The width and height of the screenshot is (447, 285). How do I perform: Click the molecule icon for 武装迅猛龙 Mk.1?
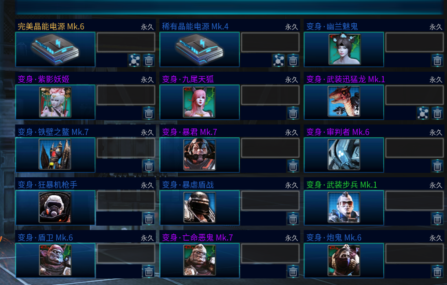click(x=423, y=113)
